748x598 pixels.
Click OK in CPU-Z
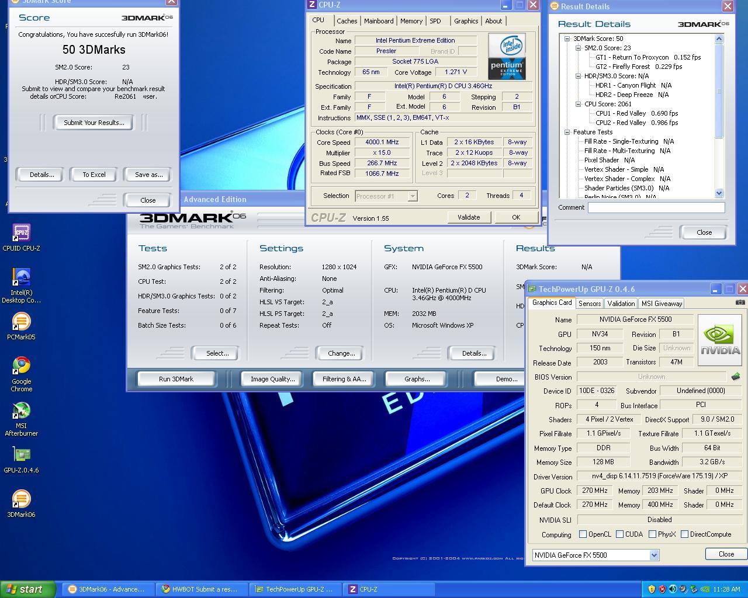coord(516,217)
